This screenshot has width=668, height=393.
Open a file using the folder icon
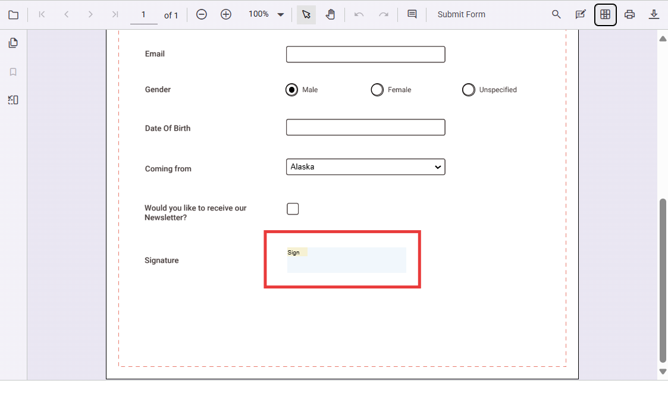(13, 14)
